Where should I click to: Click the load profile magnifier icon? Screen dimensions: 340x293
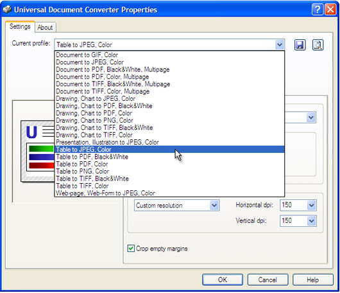point(318,45)
